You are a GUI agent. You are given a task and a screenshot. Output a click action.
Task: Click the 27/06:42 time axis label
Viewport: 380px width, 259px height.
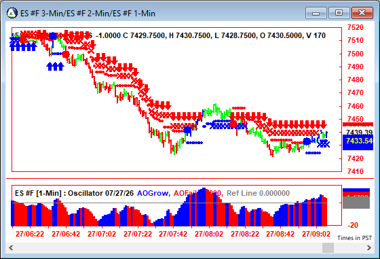pos(66,234)
